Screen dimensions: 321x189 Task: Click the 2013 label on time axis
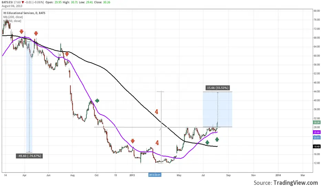pos(132,175)
